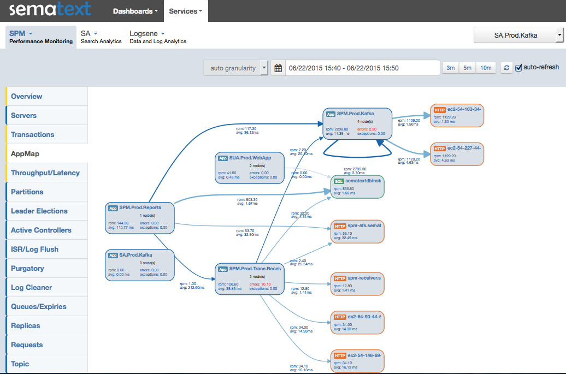Image resolution: width=566 pixels, height=374 pixels.
Task: Open the Log Cleaner sidebar tab
Action: coord(47,287)
